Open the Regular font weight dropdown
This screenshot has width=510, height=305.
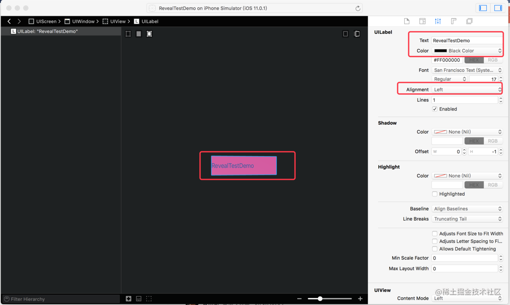click(x=450, y=79)
